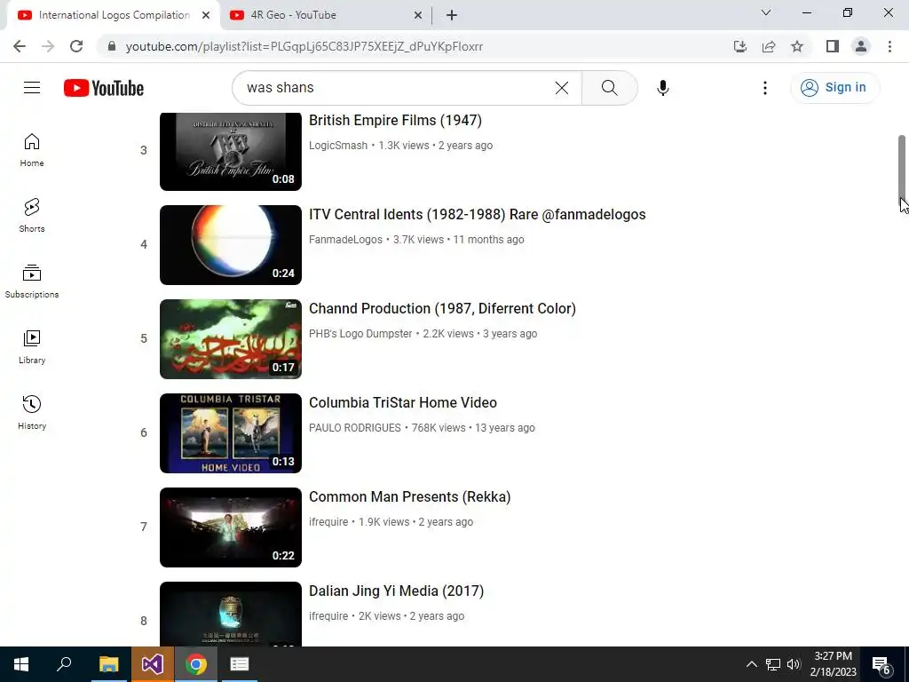Open the notification center
This screenshot has height=682, width=909.
pos(881,664)
